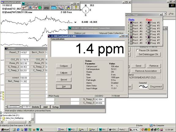Click the right arrow of CR10X display scrollbar

click(x=21, y=107)
